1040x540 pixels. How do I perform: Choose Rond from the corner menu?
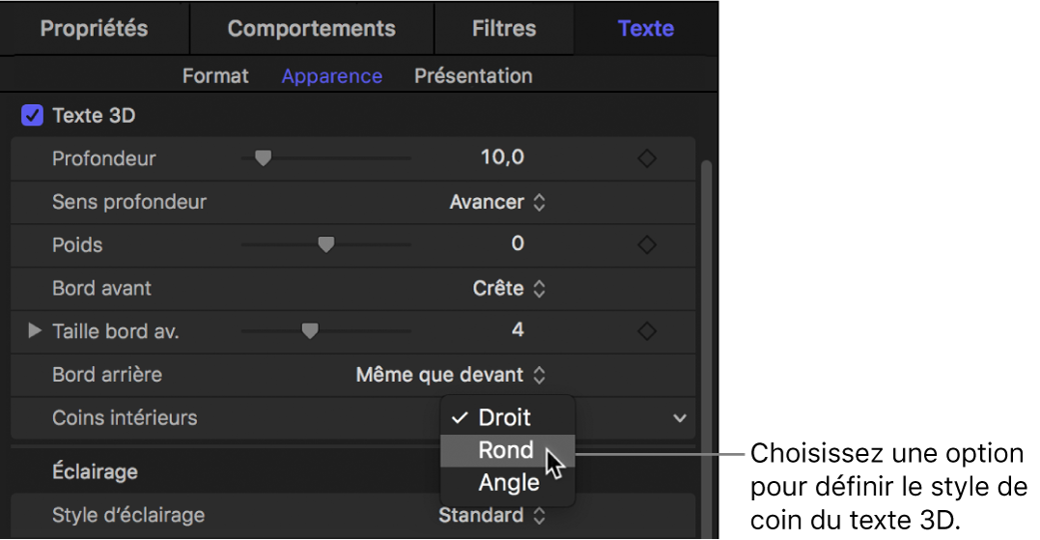point(506,450)
